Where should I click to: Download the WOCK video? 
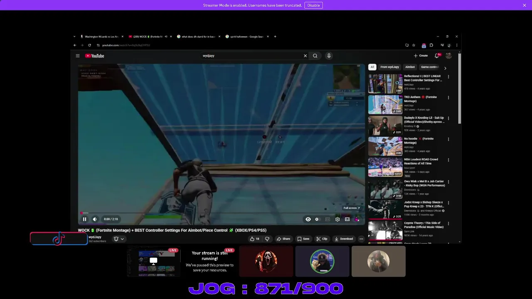344,239
